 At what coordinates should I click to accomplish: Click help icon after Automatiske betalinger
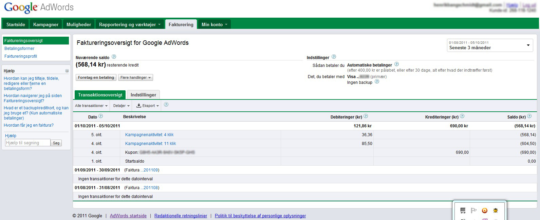click(396, 64)
